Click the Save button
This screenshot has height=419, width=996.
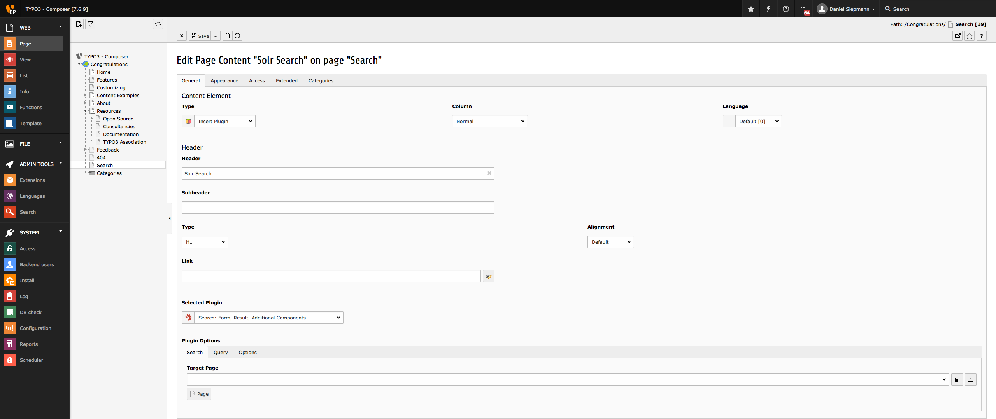[200, 36]
